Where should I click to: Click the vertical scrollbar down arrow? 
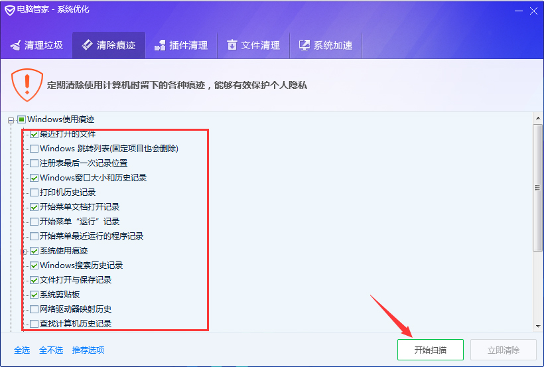tap(537, 327)
